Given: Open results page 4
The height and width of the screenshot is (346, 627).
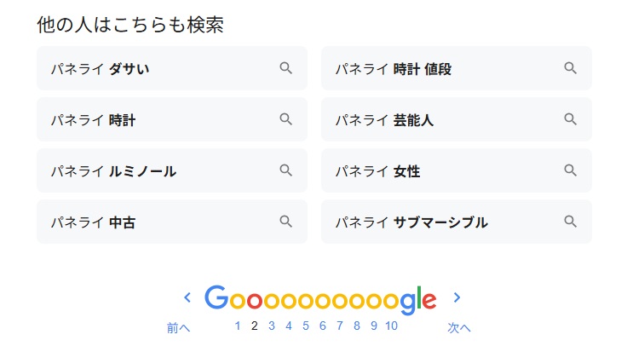Looking at the screenshot, I should tap(289, 326).
